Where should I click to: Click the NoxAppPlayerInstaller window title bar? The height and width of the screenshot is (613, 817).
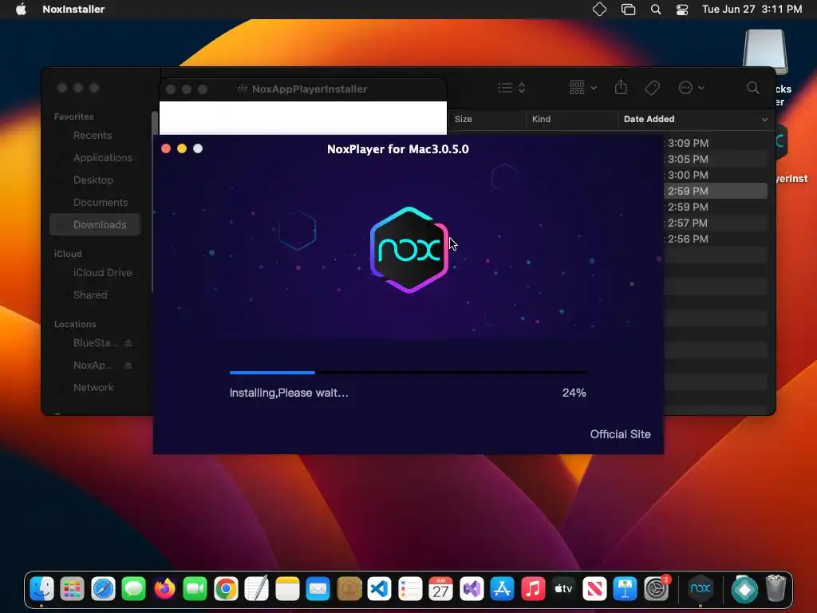302,89
